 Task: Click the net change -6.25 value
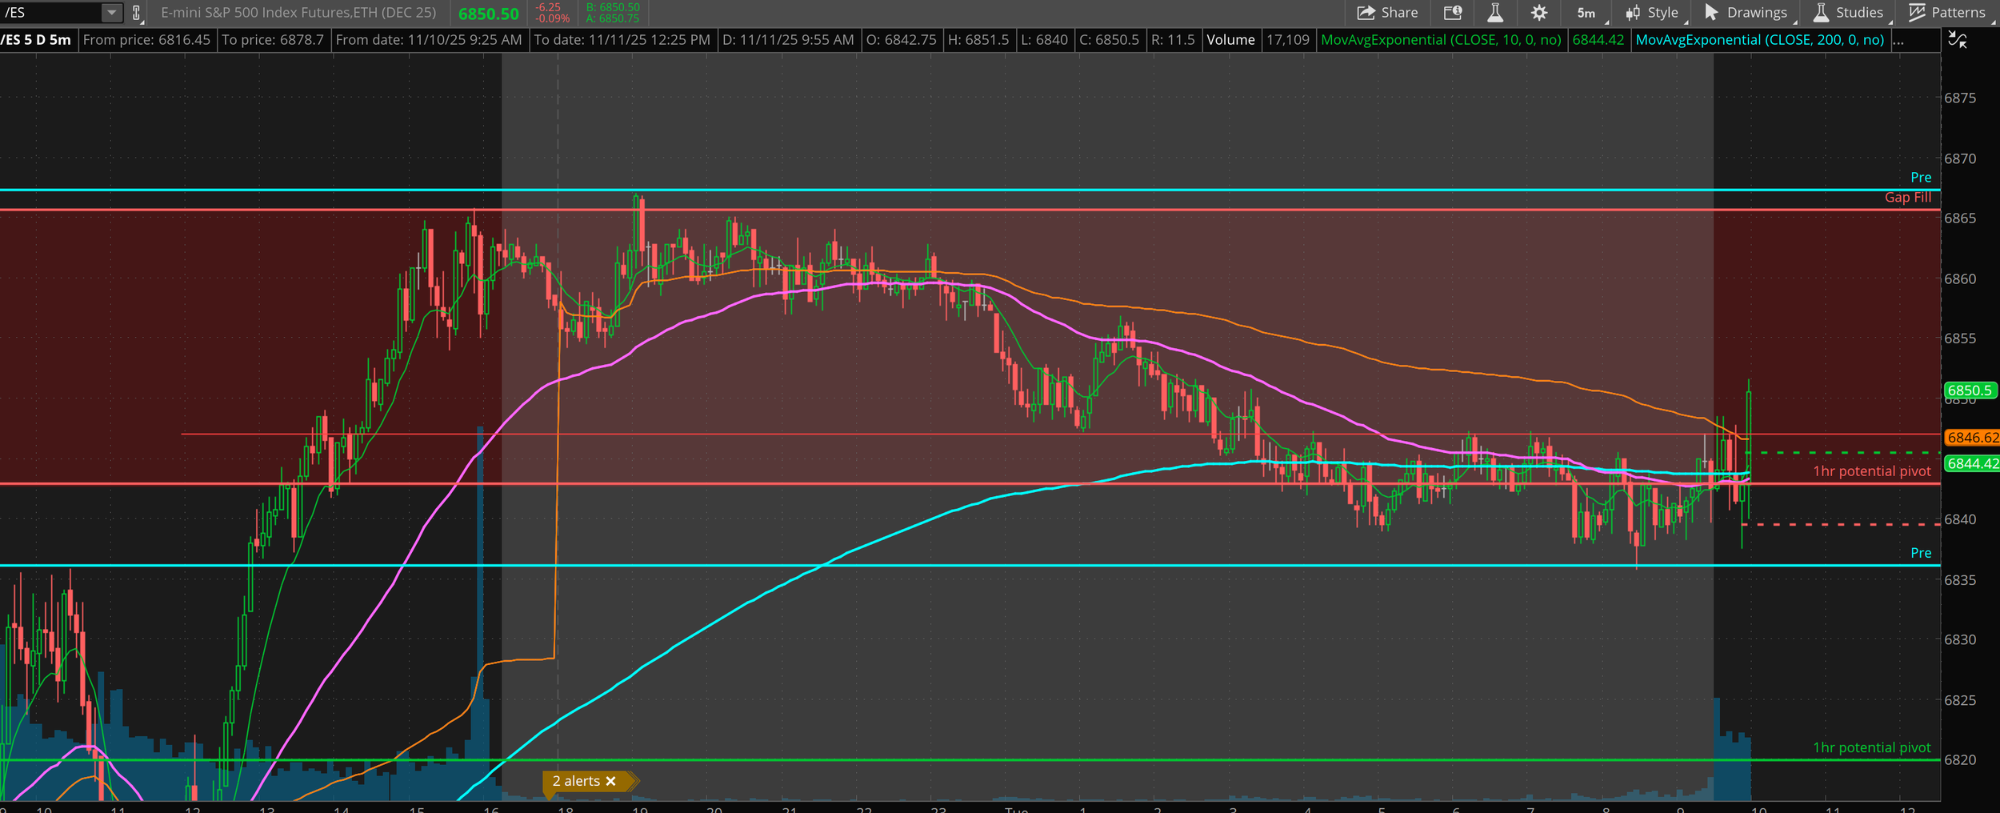[548, 7]
